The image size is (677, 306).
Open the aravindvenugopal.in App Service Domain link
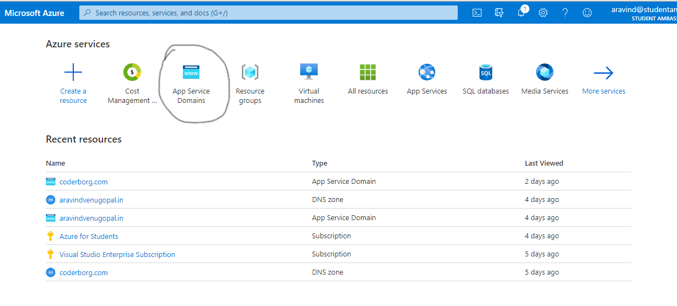(91, 218)
